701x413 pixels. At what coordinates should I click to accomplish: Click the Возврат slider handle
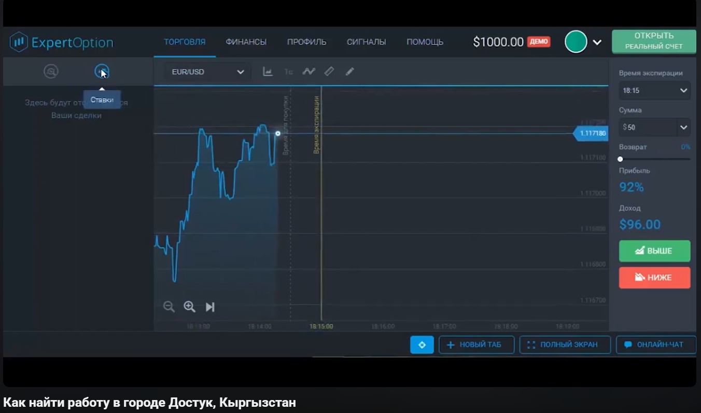pos(620,159)
